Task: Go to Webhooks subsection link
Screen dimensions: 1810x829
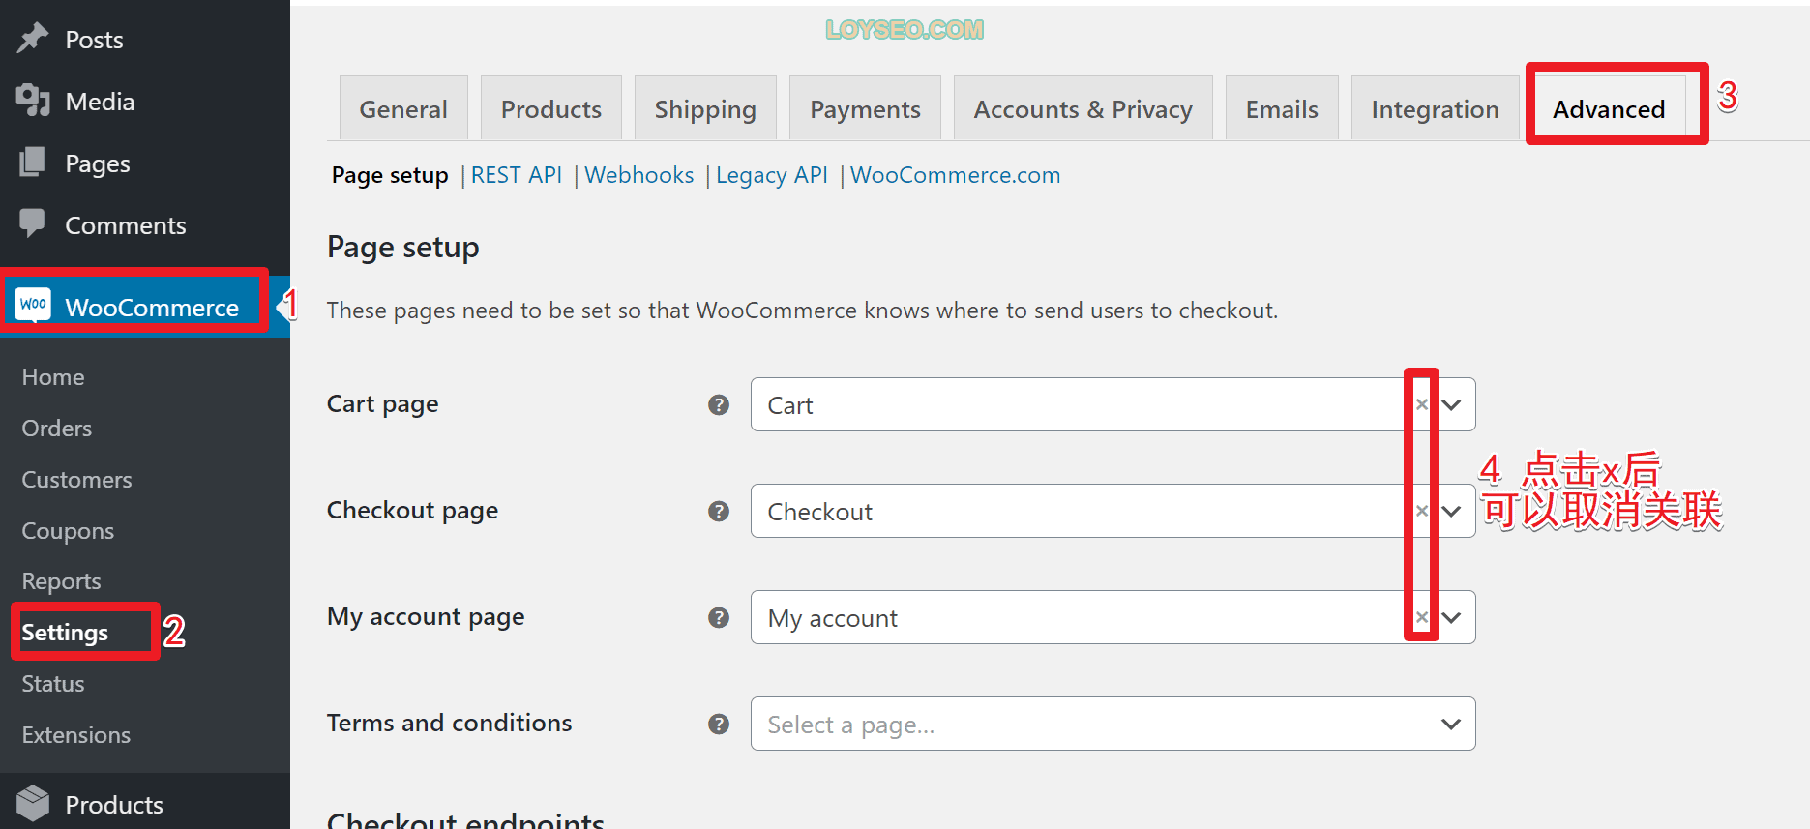Action: pyautogui.click(x=639, y=175)
